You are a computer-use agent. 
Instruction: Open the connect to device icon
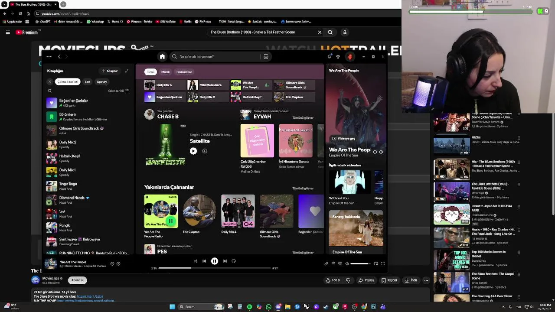(340, 264)
